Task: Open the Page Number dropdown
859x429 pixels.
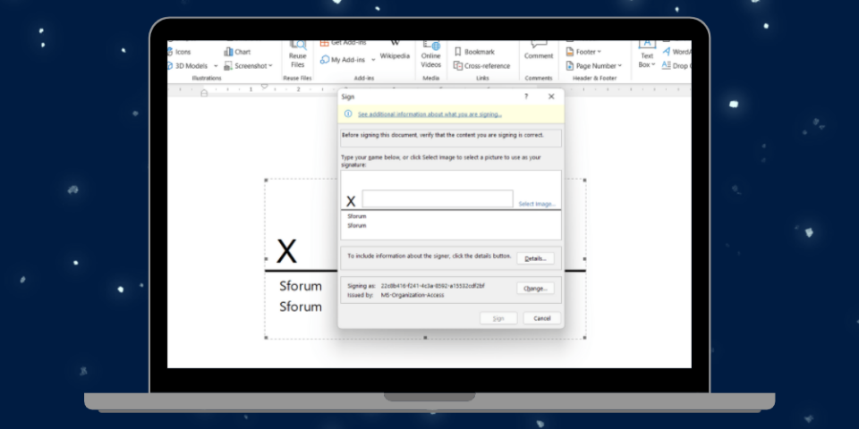Action: [619, 66]
